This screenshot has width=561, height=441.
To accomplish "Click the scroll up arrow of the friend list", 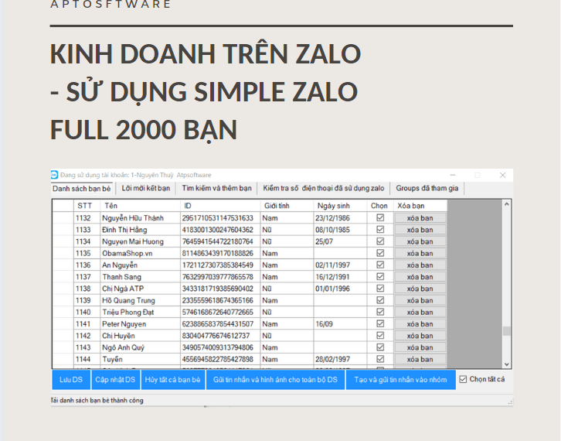I will (x=507, y=204).
